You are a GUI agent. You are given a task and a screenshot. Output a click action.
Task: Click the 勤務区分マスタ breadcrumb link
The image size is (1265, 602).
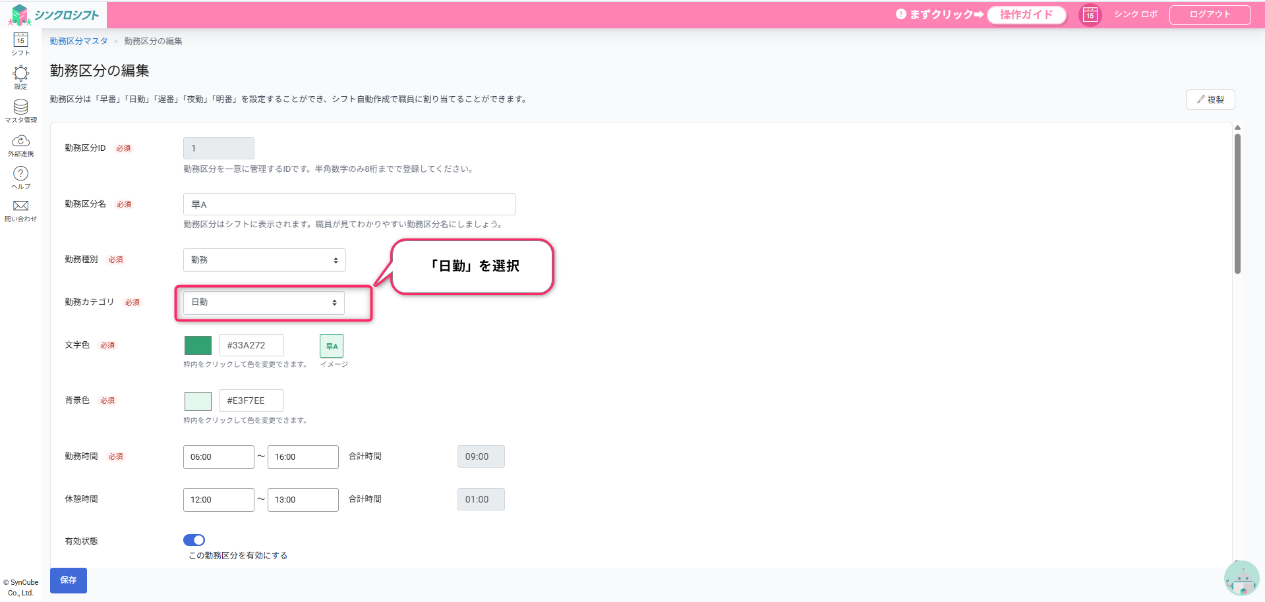(78, 41)
